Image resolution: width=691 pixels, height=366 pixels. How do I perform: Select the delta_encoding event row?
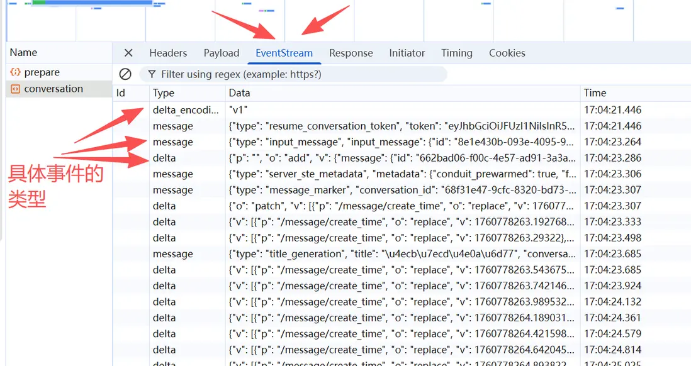pyautogui.click(x=403, y=109)
